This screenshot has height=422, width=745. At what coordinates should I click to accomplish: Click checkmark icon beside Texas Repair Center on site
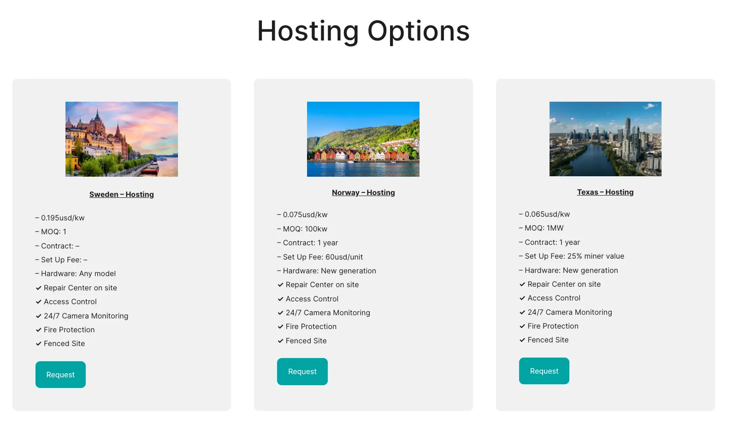coord(522,284)
